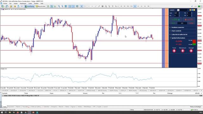Click the Nouvel ordre button

pos(41,6)
